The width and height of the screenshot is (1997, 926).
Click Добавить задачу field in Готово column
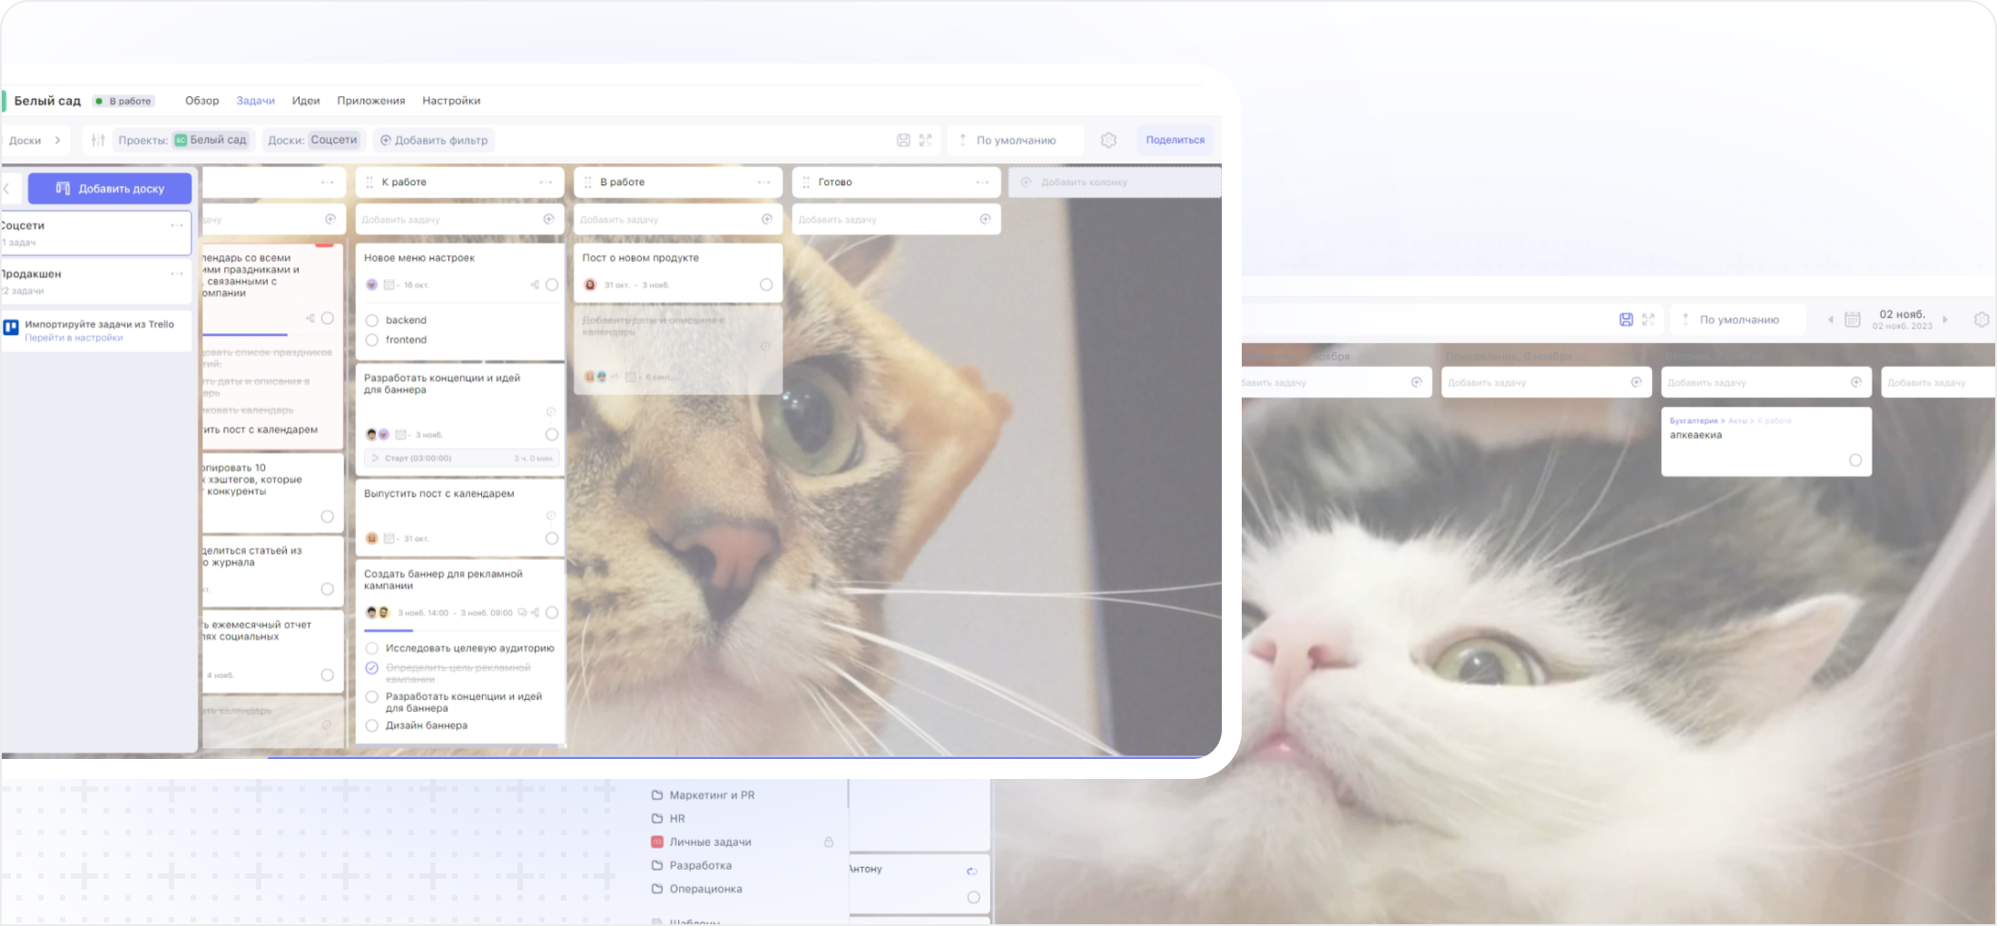[x=885, y=220]
